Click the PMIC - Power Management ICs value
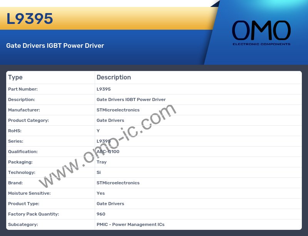 (130, 224)
